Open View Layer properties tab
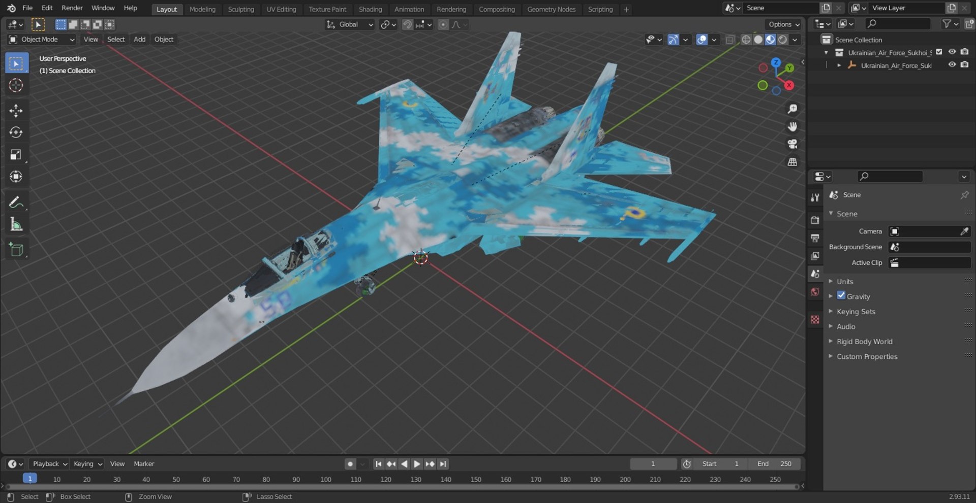The height and width of the screenshot is (503, 976). [x=815, y=256]
